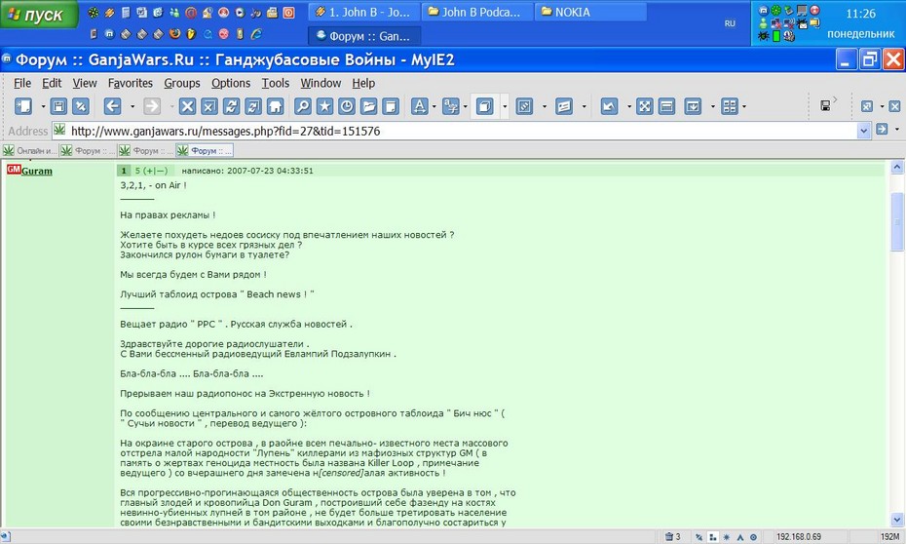The height and width of the screenshot is (544, 906).
Task: Open the Tools menu
Action: click(275, 83)
